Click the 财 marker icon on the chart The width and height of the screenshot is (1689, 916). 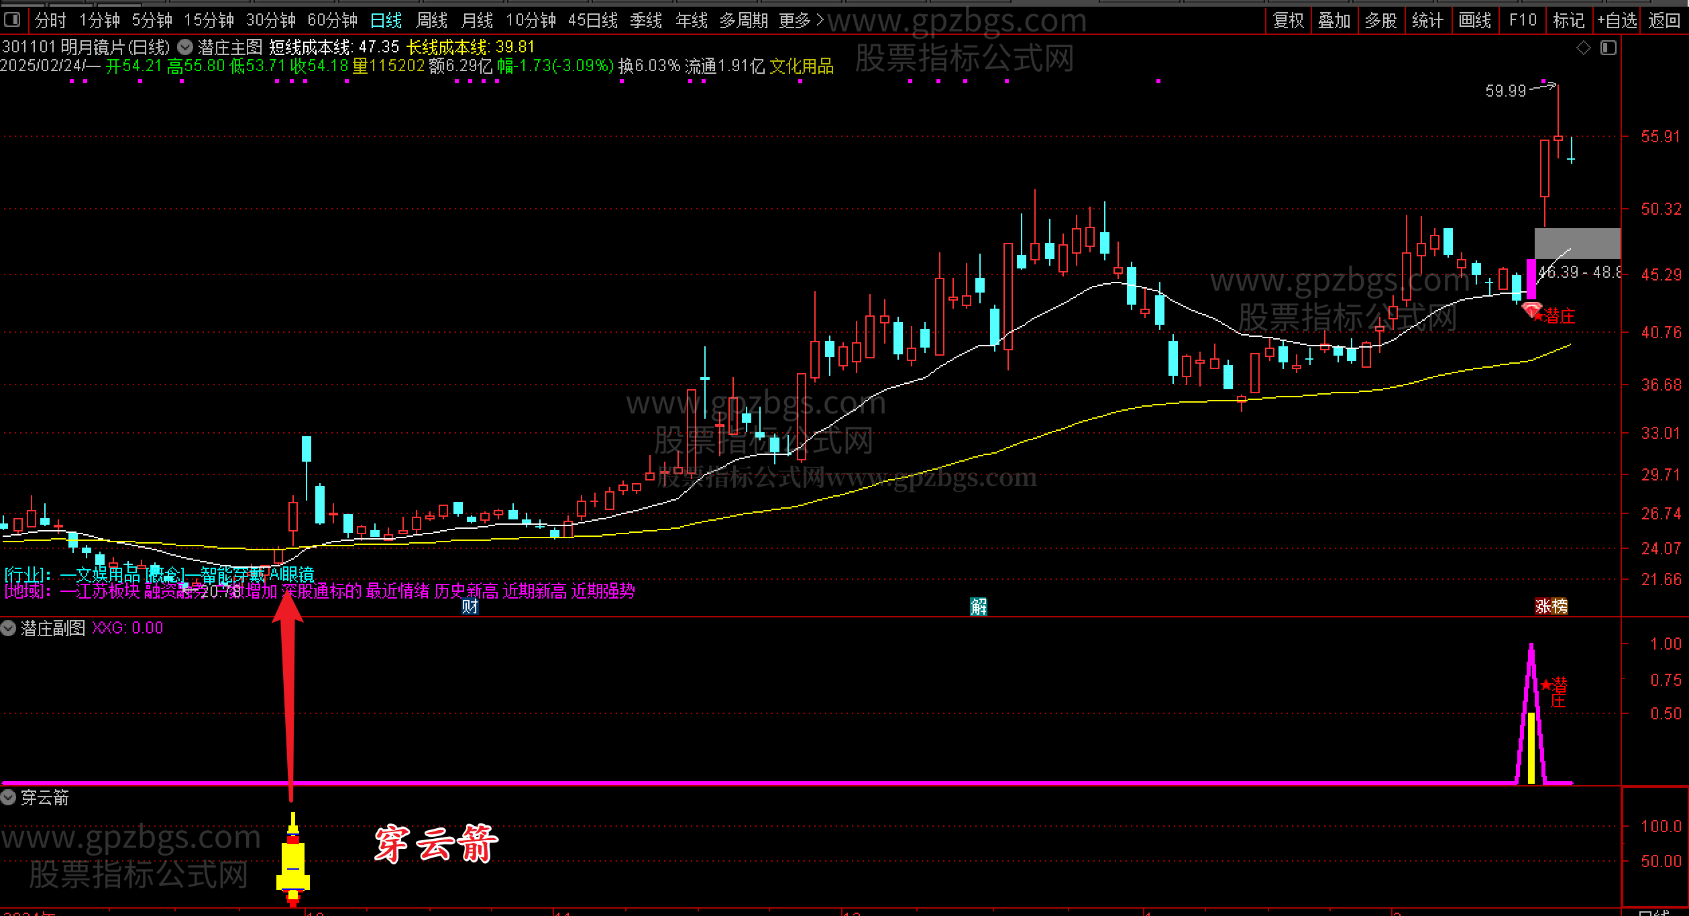(x=470, y=607)
